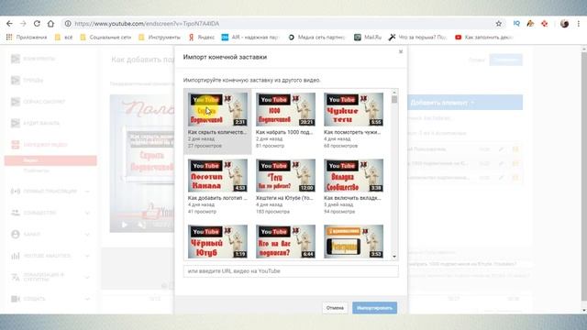
Task: Click the Как набрать 1000 под... title
Action: coord(284,132)
